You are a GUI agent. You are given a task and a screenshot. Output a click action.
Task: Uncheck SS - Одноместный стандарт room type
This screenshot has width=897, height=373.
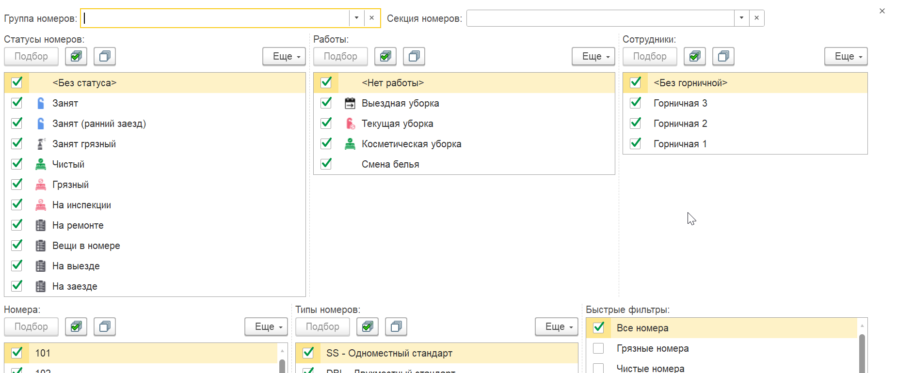pyautogui.click(x=308, y=353)
